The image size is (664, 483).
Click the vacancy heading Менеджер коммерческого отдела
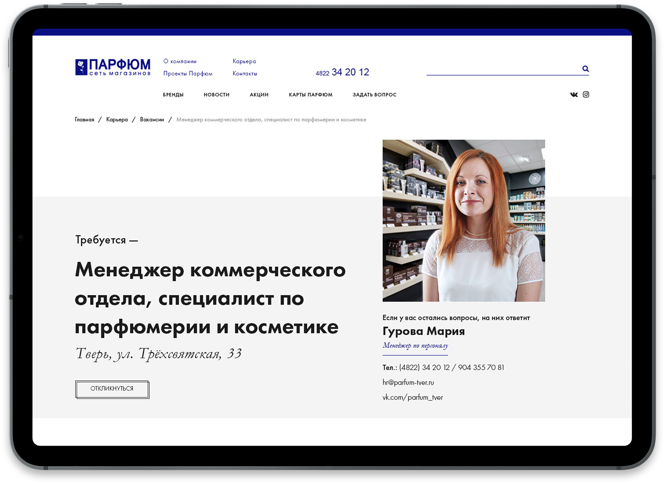[210, 298]
